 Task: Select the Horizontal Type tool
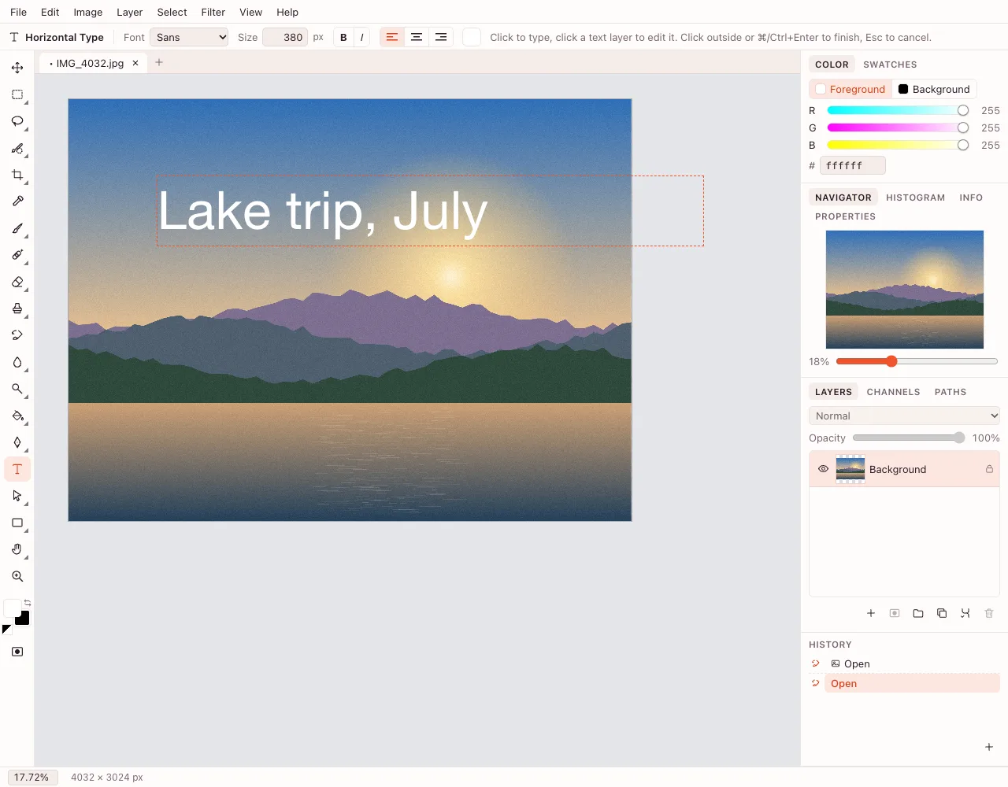tap(17, 469)
